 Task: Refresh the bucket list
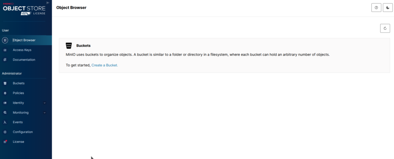tap(385, 28)
